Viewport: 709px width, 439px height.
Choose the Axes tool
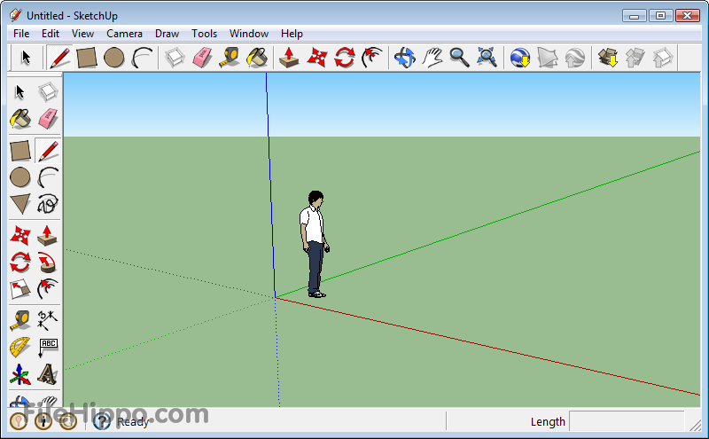(20, 375)
